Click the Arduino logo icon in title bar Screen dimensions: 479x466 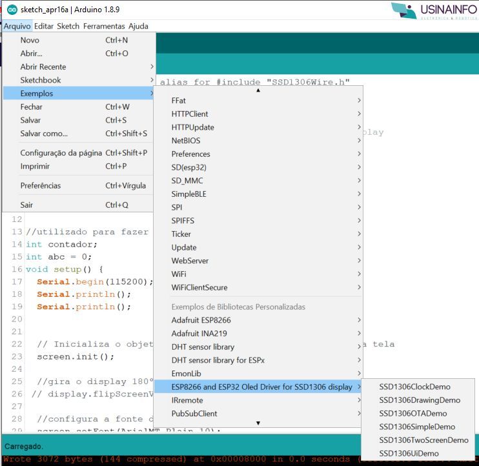coord(12,10)
